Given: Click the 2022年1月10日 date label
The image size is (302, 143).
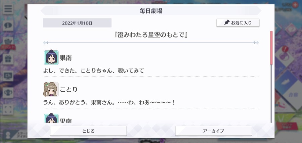Looking at the screenshot, I should (77, 23).
